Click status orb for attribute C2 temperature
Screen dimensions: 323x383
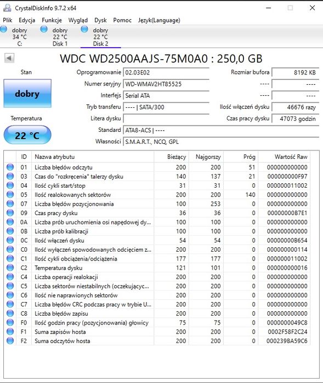(x=10, y=268)
